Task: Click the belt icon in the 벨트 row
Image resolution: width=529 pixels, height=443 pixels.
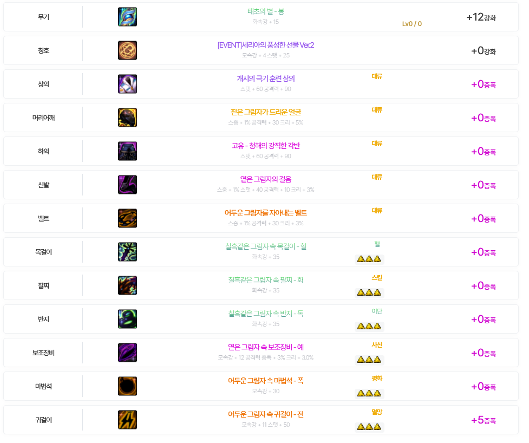Action: click(x=127, y=218)
